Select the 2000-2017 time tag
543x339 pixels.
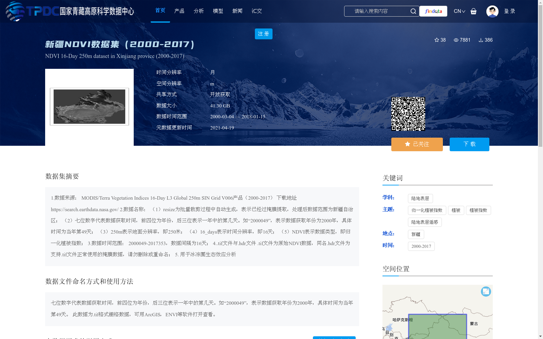tap(421, 246)
